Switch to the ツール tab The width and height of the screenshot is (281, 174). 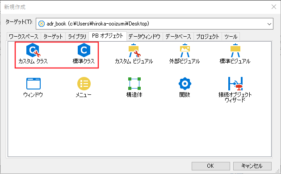pos(231,37)
